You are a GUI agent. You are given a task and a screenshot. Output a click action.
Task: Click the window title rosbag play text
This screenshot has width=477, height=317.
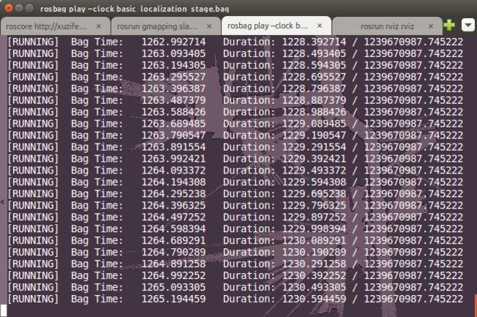pos(134,9)
